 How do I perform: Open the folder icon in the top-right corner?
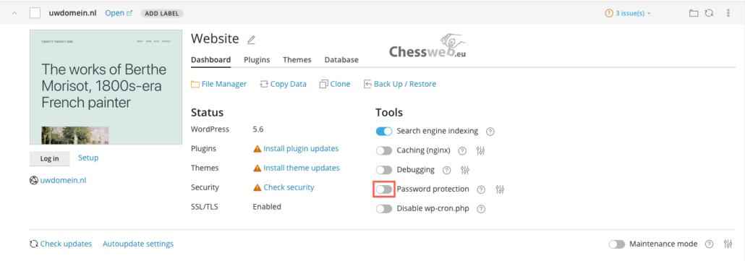click(694, 13)
